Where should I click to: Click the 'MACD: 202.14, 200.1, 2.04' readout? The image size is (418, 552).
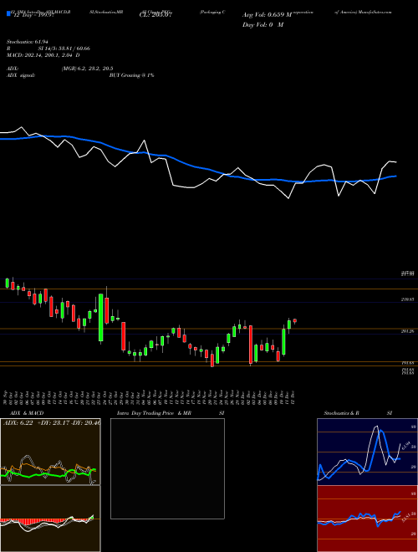coord(43,55)
